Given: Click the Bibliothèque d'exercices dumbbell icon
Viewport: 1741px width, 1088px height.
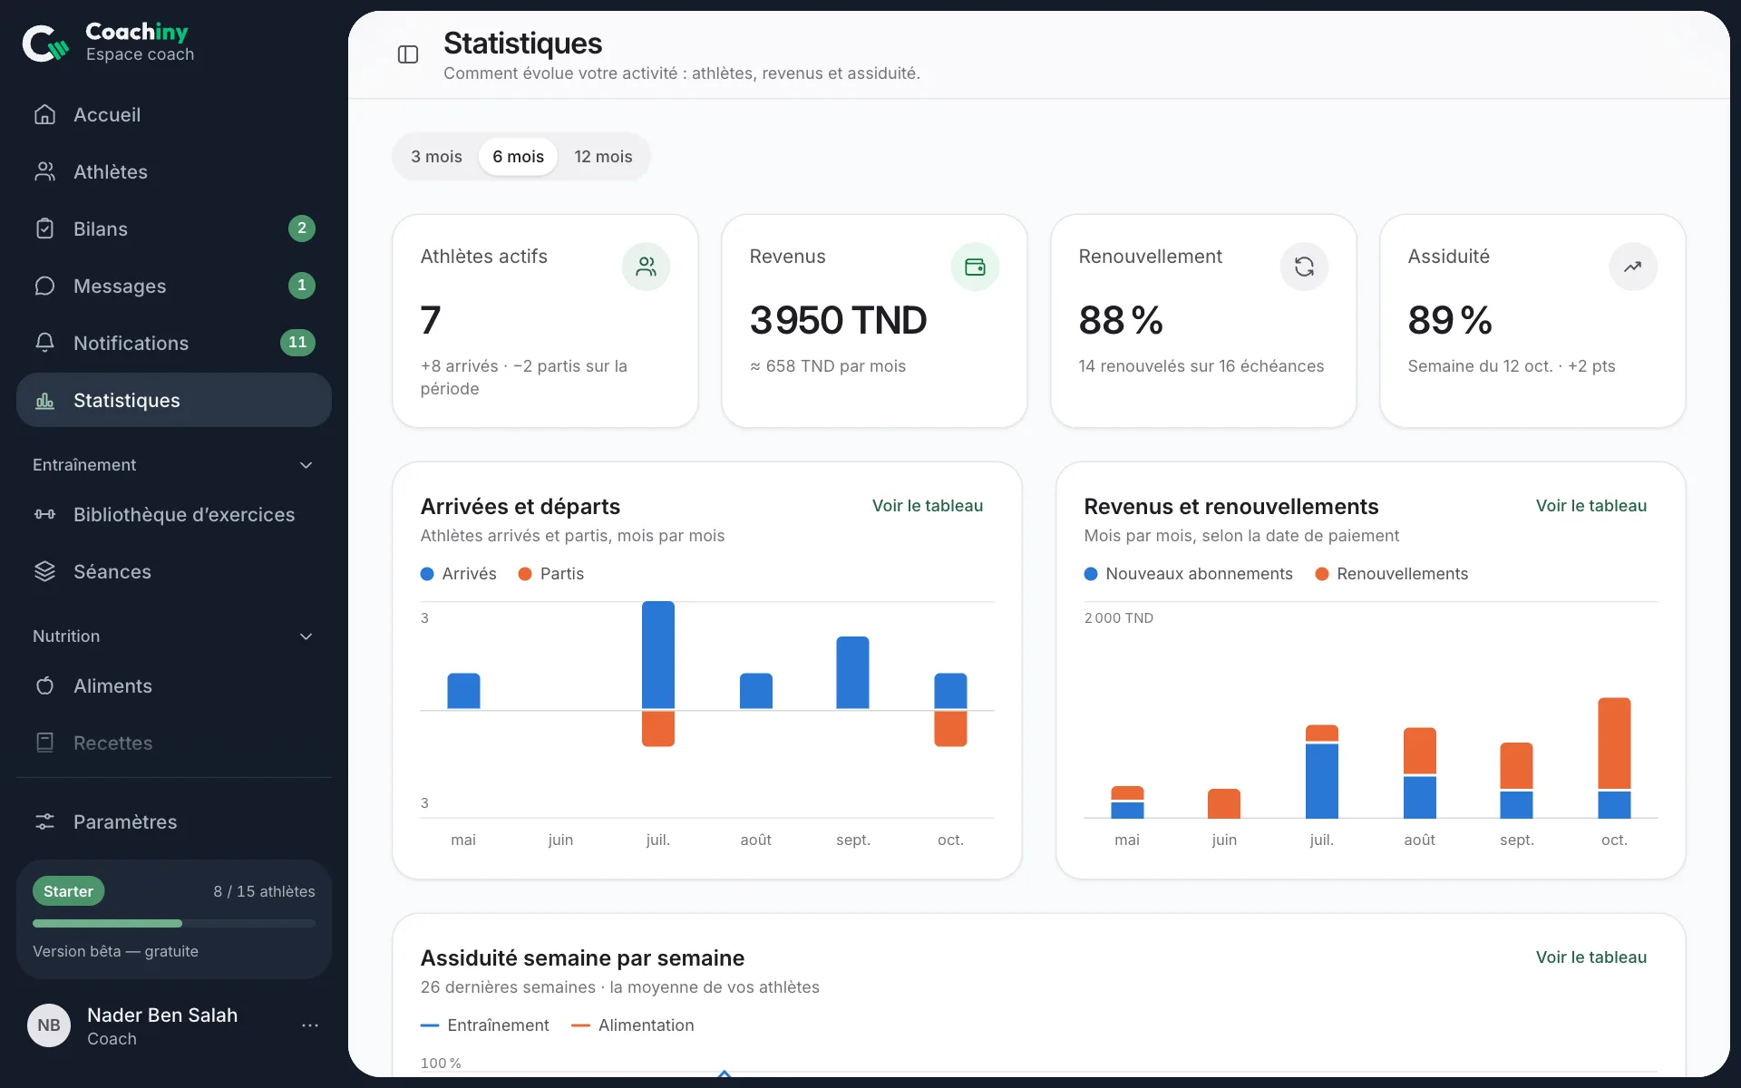Looking at the screenshot, I should [x=44, y=514].
